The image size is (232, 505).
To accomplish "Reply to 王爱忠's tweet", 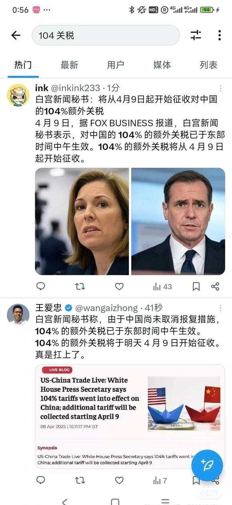I will tap(41, 480).
